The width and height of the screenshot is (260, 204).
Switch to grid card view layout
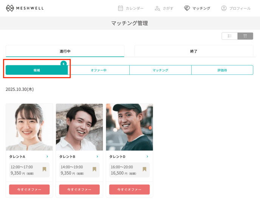[x=245, y=36]
